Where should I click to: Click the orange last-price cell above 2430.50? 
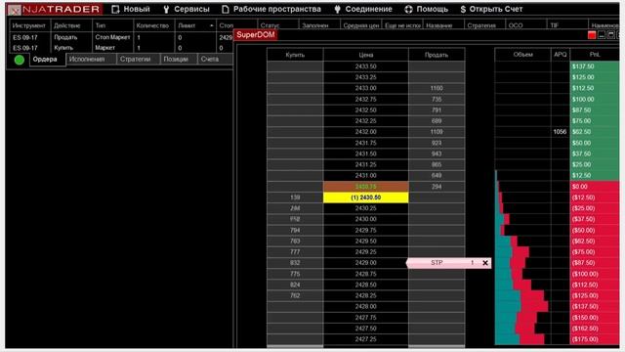tap(365, 187)
